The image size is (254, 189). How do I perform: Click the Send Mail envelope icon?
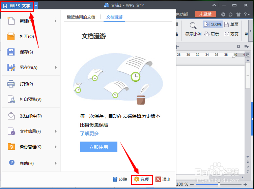(11, 116)
